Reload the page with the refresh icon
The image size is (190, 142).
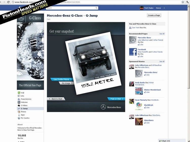pyautogui.click(x=8, y=2)
